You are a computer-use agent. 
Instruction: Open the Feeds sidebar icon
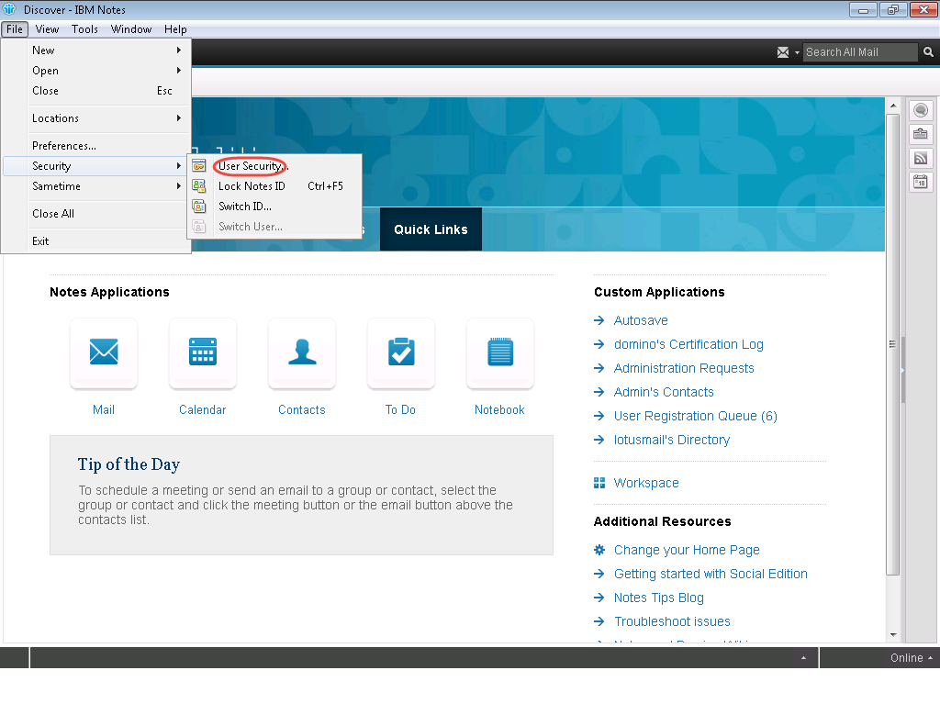[921, 158]
